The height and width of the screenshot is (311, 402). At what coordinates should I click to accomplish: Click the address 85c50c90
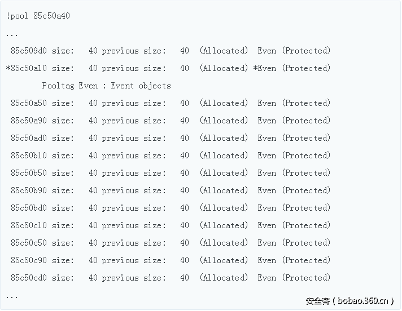pos(28,260)
